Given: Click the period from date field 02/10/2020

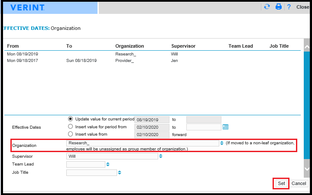Looking at the screenshot, I should [x=152, y=127].
